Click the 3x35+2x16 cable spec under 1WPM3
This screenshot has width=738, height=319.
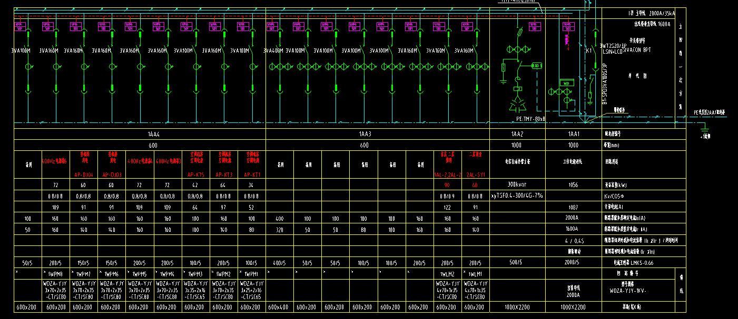[196, 290]
